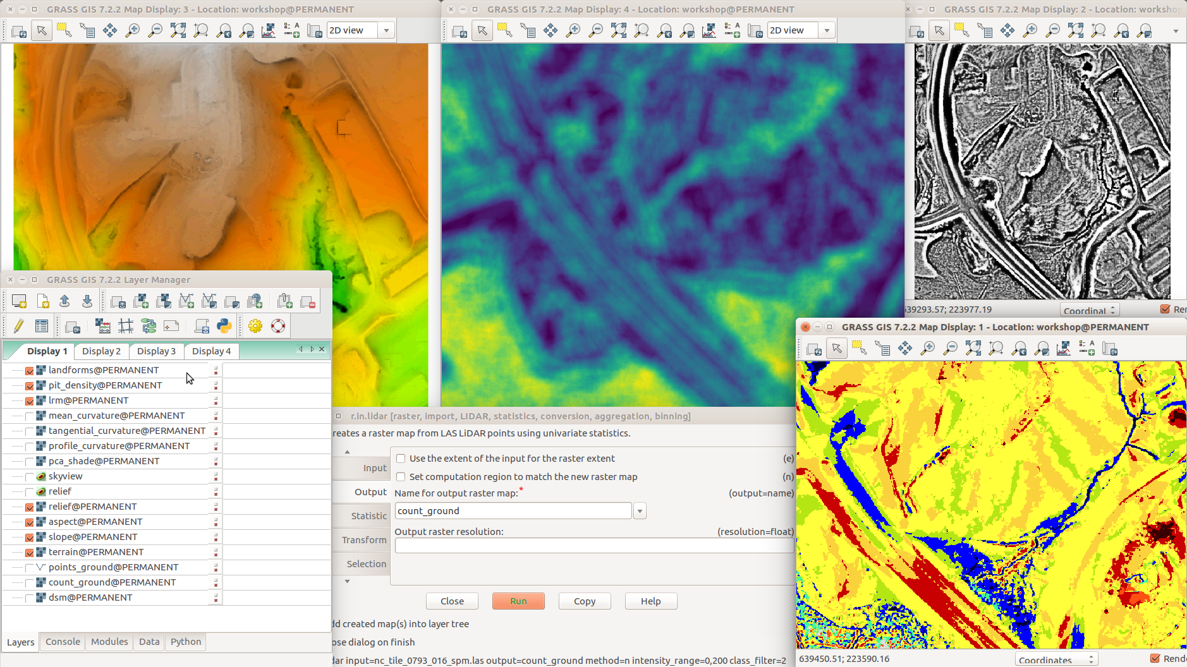1187x667 pixels.
Task: Open Python shell icon in Layer Manager
Action: pos(224,326)
